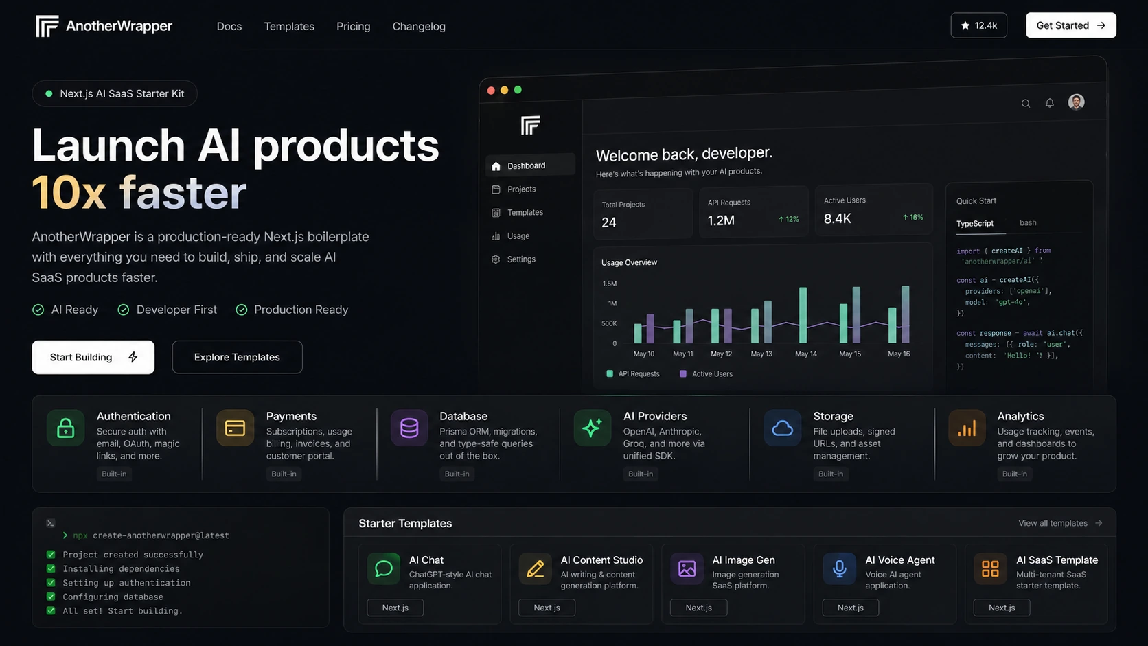This screenshot has height=646, width=1148.
Task: Open the View all templates link
Action: (1060, 523)
